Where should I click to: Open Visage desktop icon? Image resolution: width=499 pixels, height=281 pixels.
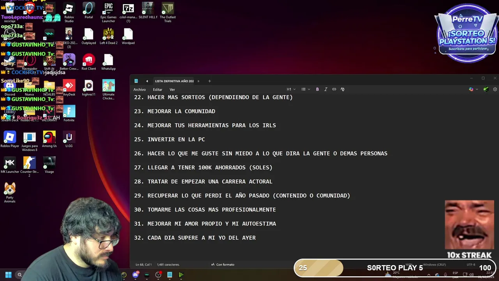[49, 165]
